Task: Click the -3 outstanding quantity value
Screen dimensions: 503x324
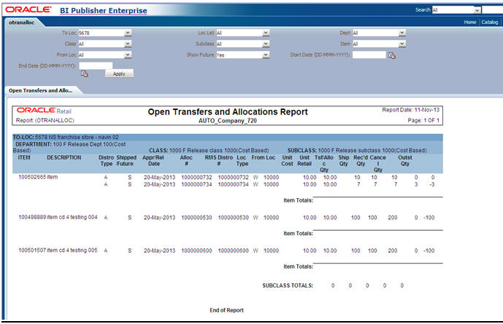Action: tap(431, 184)
